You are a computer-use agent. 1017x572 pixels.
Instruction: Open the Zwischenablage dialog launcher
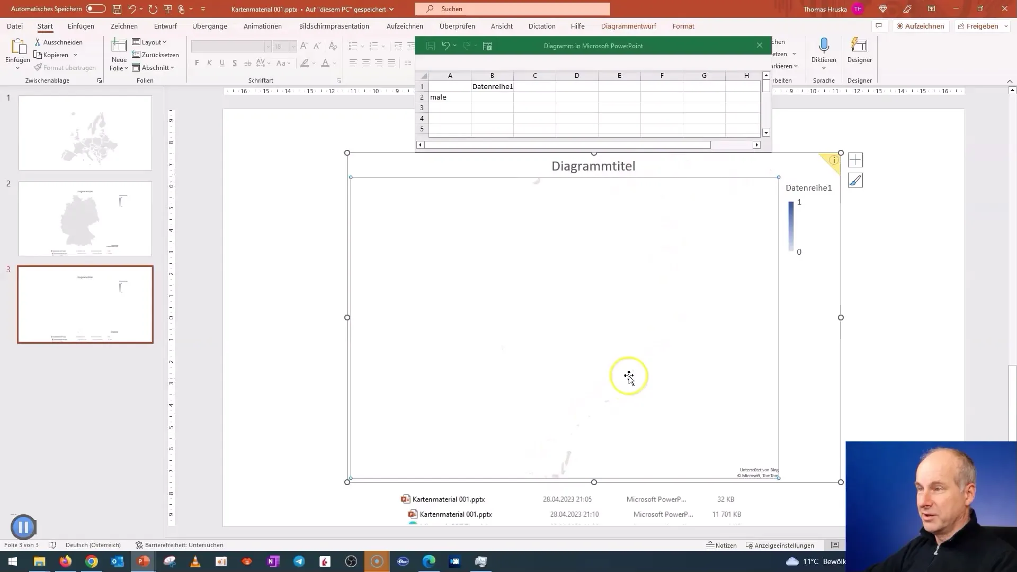100,81
